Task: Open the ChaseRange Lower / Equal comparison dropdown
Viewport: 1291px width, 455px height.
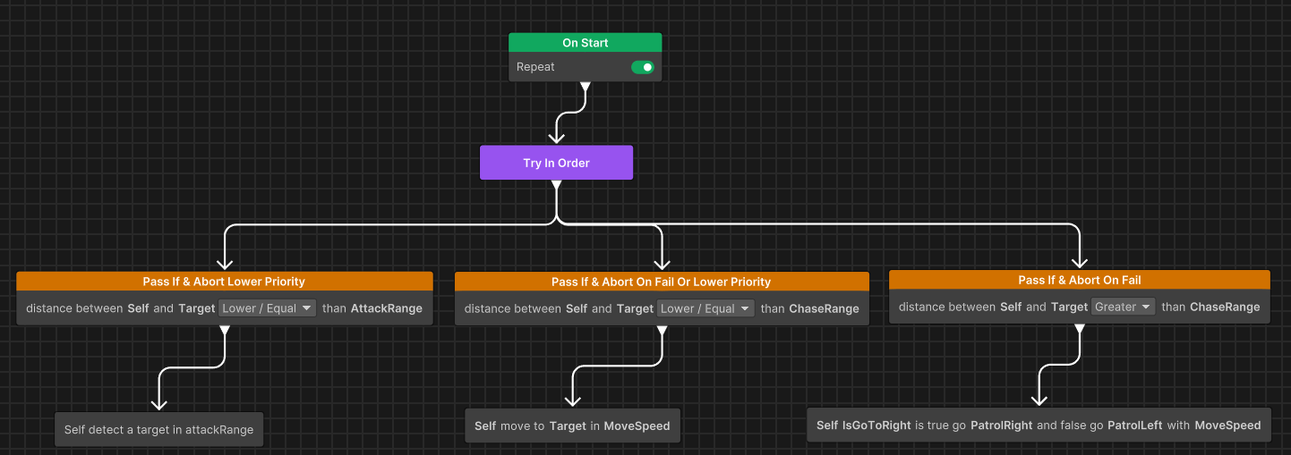Action: click(706, 308)
